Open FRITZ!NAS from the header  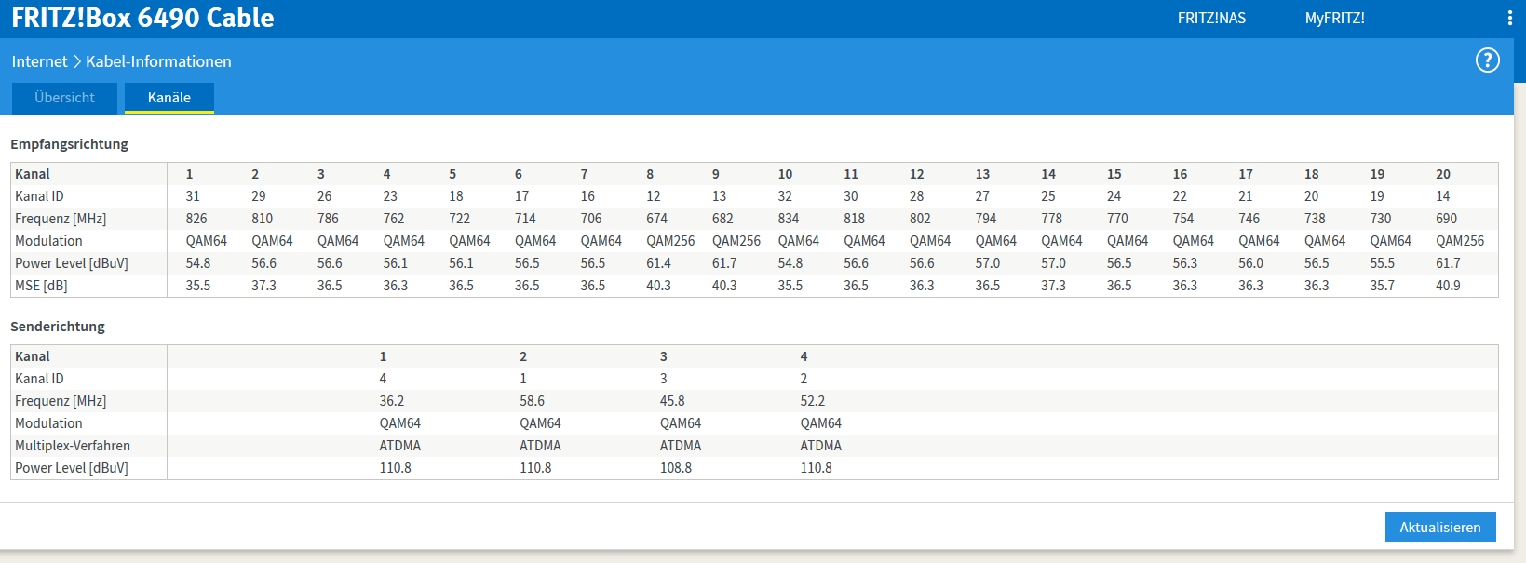[1211, 18]
